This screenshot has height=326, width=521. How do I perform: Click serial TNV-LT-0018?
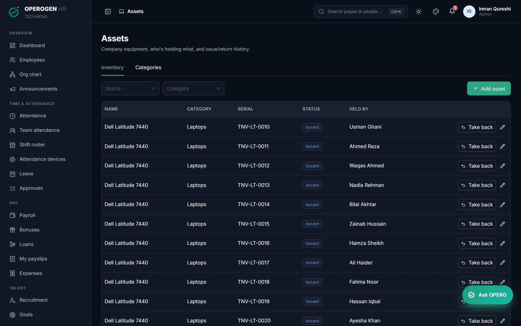click(253, 282)
